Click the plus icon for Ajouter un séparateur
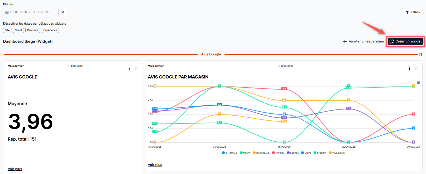 [x=345, y=41]
